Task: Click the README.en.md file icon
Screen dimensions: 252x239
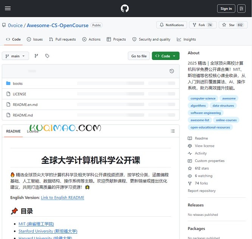Action: [x=8, y=104]
